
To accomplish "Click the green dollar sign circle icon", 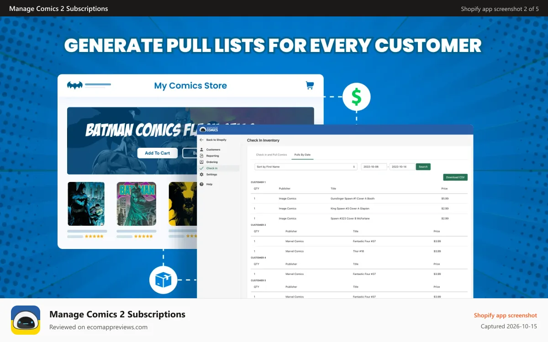I will coord(357,97).
